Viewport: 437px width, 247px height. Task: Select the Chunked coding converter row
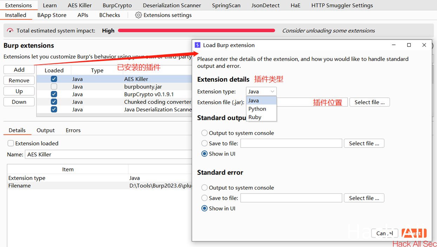114,102
